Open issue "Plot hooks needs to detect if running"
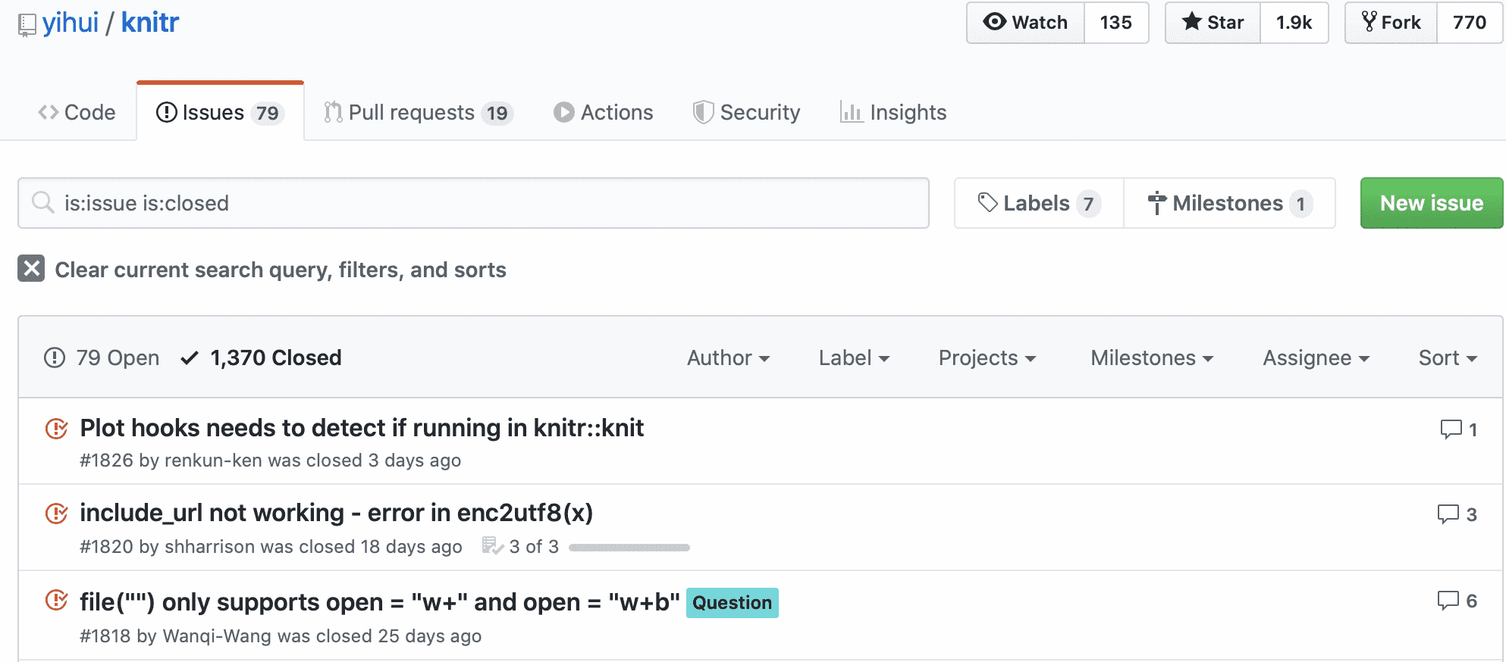The image size is (1506, 662). click(362, 428)
